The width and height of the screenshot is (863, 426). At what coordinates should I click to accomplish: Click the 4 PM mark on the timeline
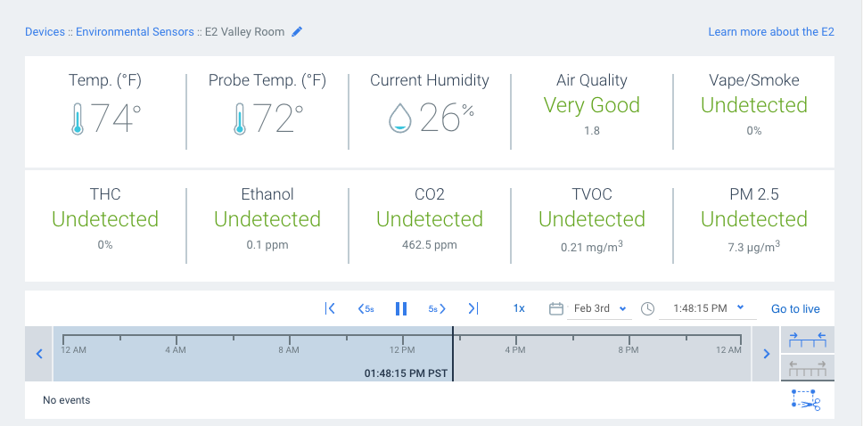(x=515, y=344)
